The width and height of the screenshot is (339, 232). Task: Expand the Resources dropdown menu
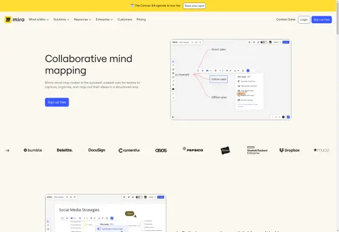[x=83, y=19]
